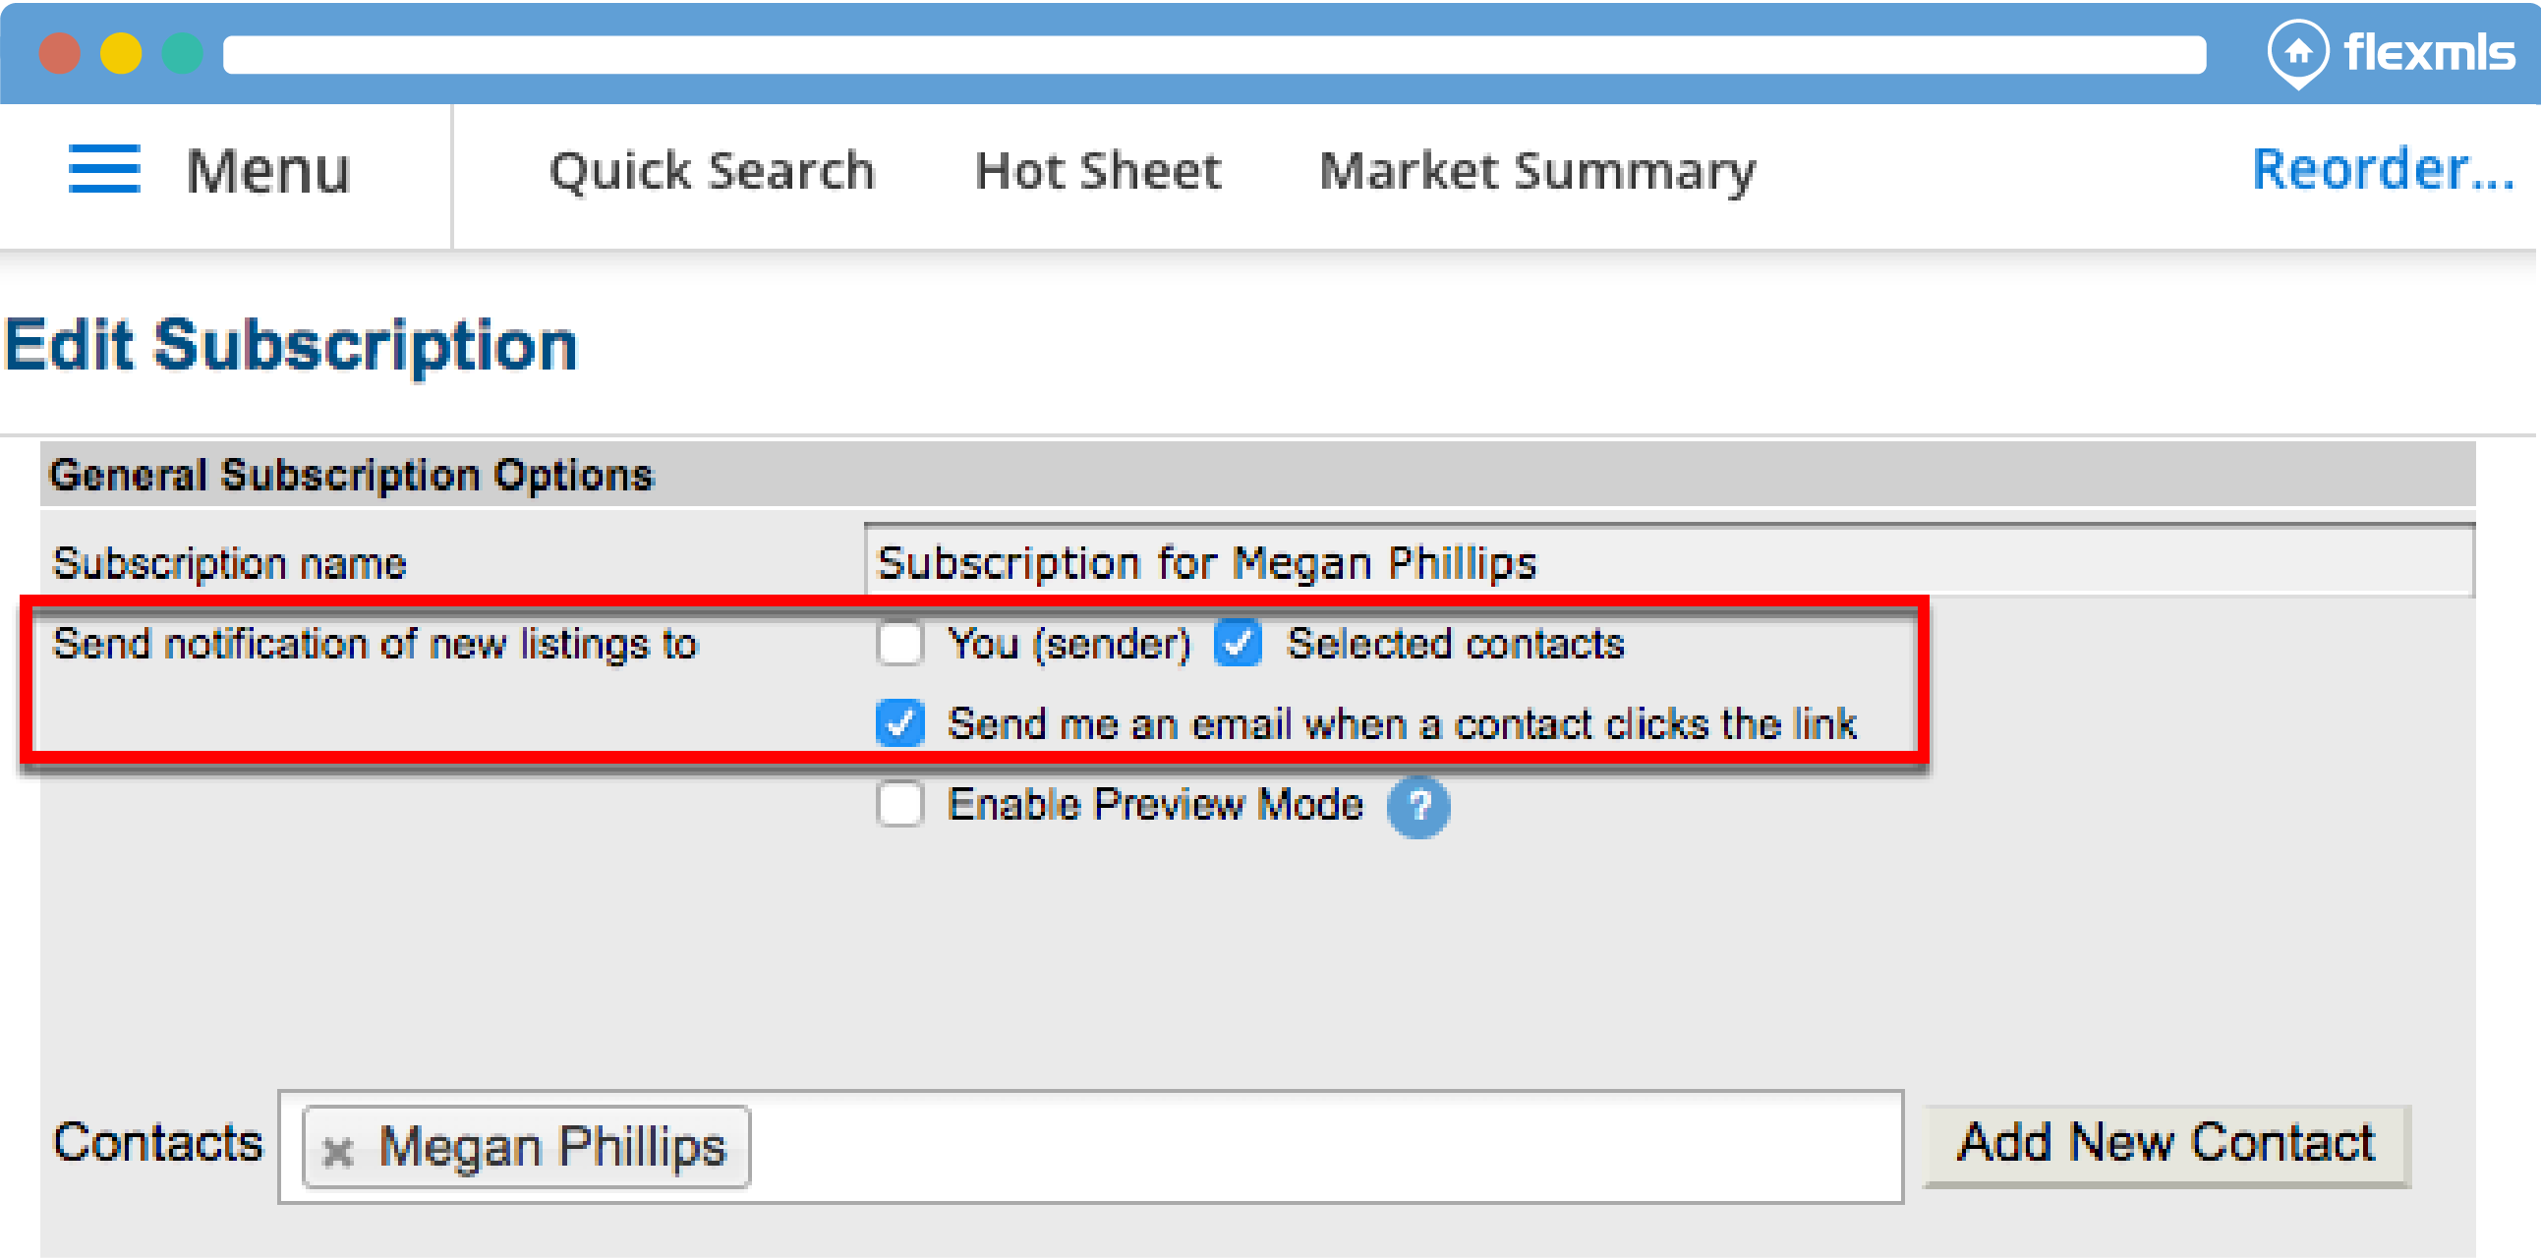Click the Subscription name text field
2541x1258 pixels.
(x=1667, y=562)
